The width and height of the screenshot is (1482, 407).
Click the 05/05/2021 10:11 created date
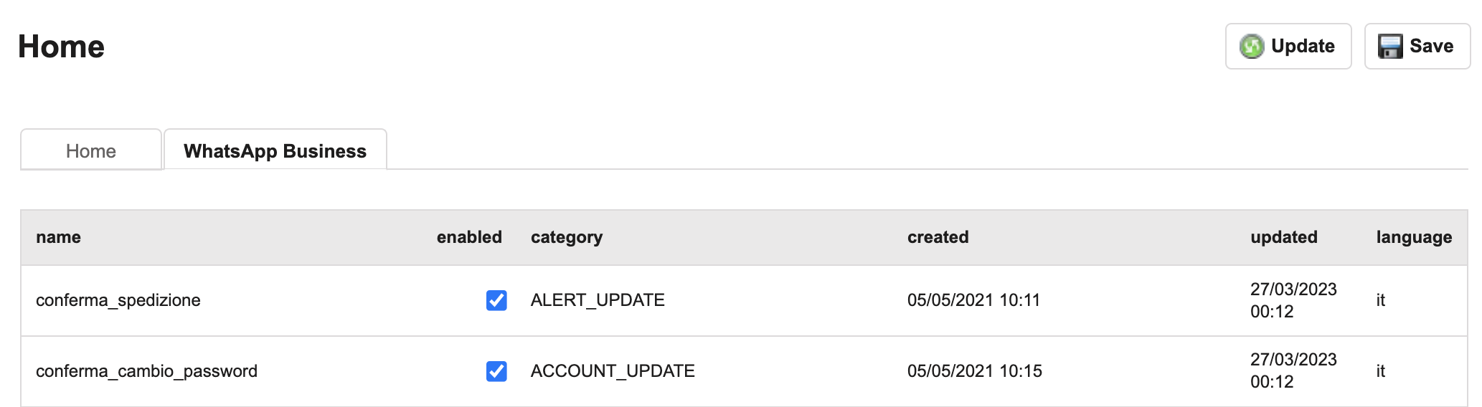[973, 300]
